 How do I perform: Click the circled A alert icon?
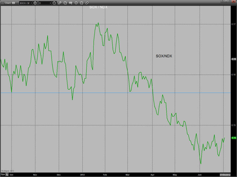click(81, 3)
